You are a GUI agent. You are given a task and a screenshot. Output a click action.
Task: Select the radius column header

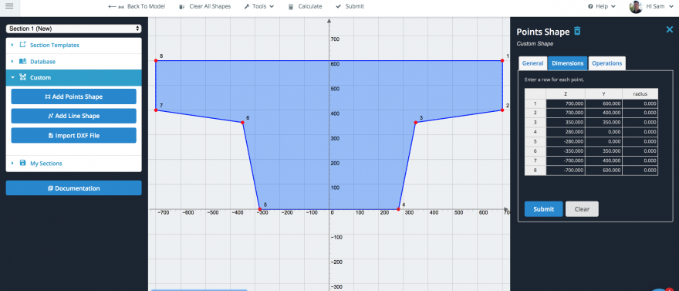(x=640, y=93)
